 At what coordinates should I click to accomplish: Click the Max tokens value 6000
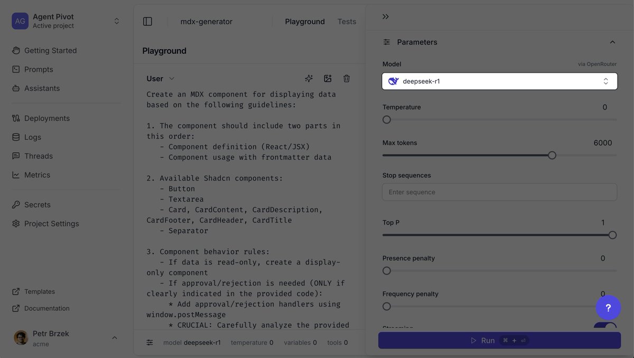pyautogui.click(x=603, y=143)
